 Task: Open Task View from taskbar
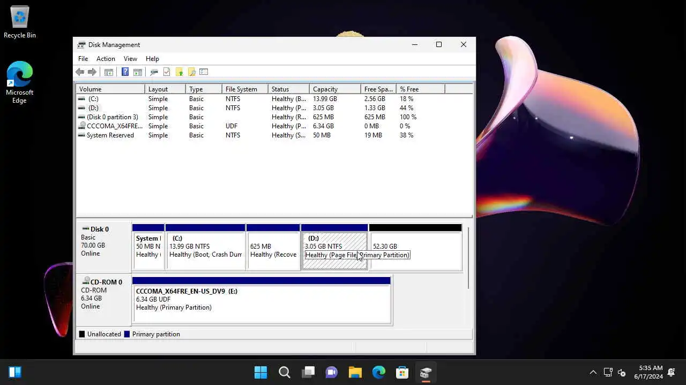click(308, 372)
